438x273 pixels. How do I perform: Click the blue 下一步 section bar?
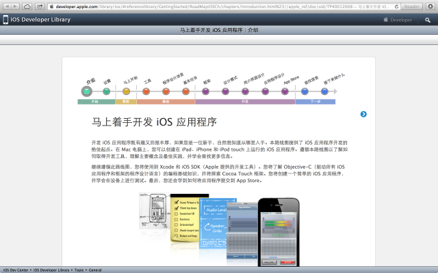(x=315, y=102)
